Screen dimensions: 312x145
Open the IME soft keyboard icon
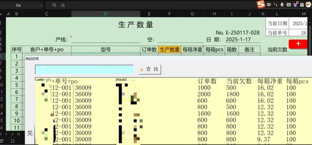tap(289, 5)
